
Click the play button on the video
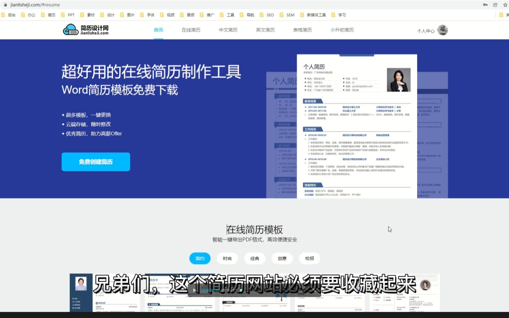coord(194,290)
